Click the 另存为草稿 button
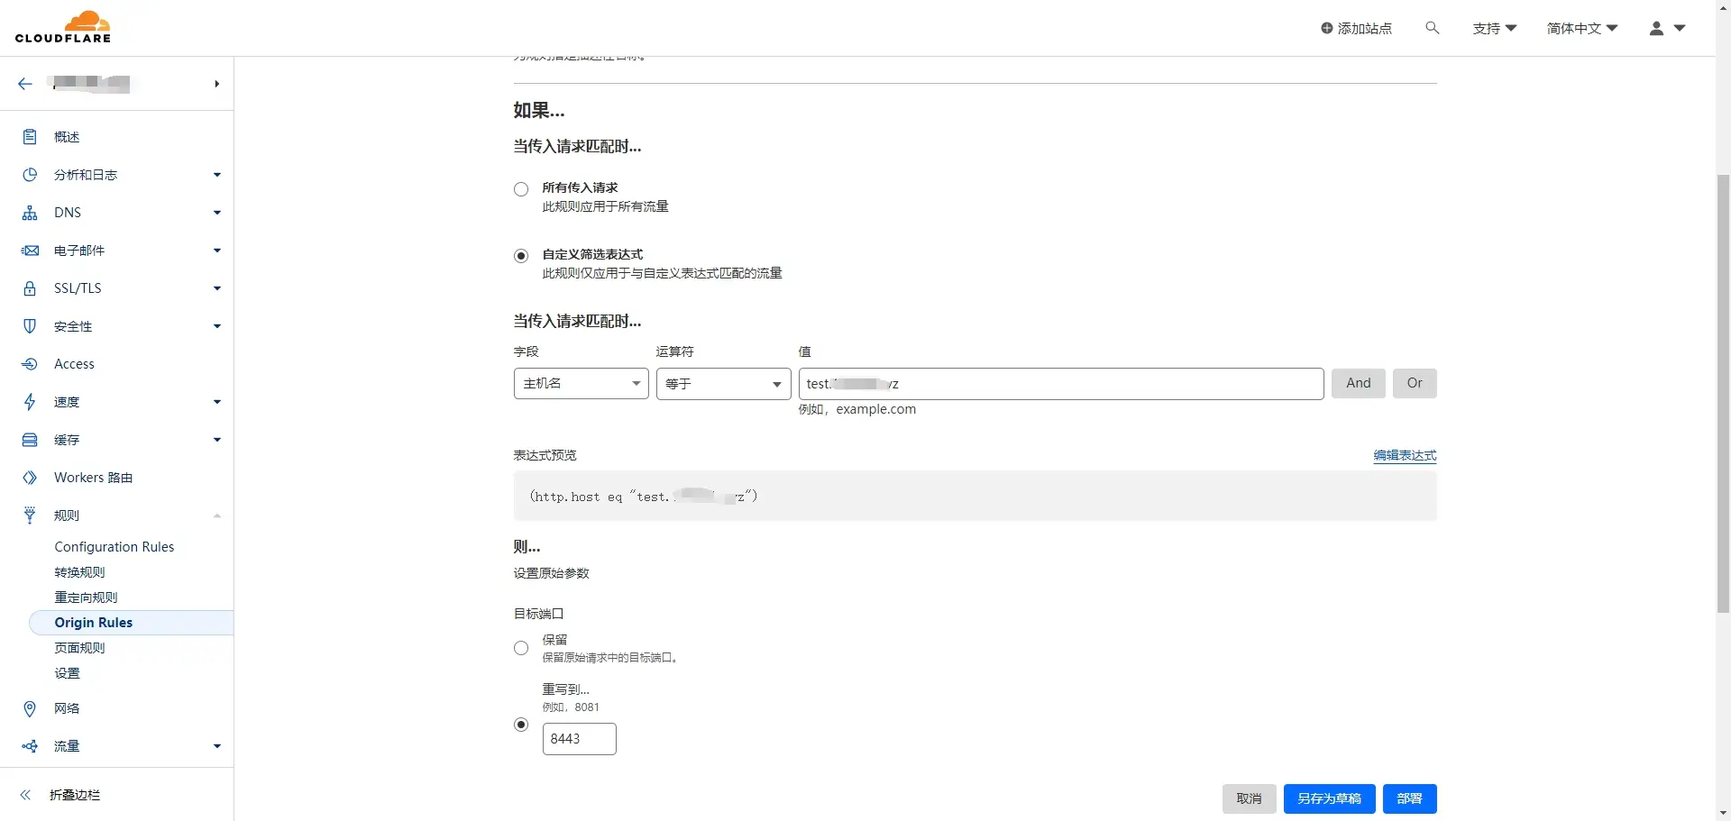Viewport: 1731px width, 821px height. (1329, 799)
